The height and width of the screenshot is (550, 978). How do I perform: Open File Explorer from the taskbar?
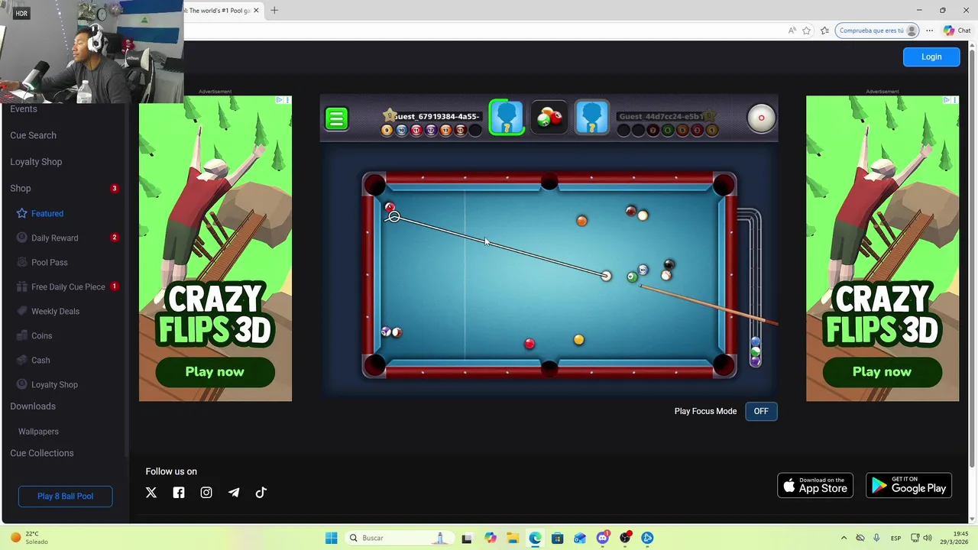pos(513,538)
